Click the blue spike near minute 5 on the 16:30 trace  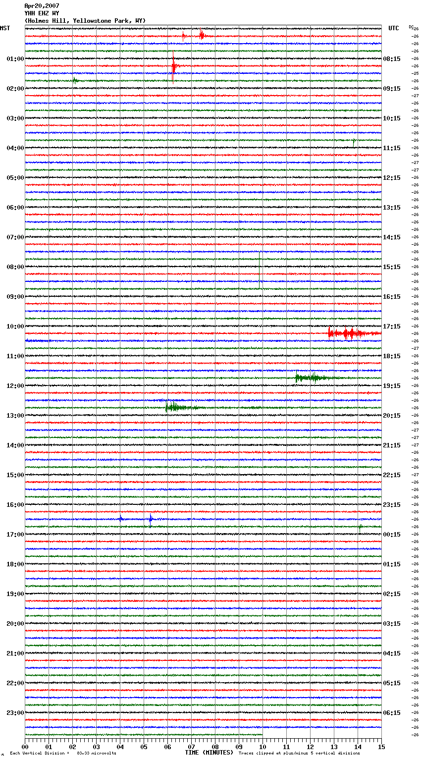point(151,519)
